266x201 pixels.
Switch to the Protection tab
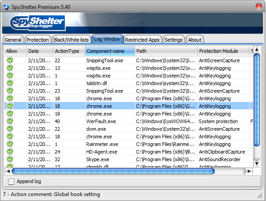[x=38, y=40]
